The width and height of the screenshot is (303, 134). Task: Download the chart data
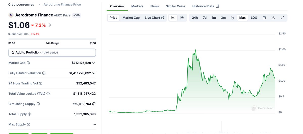click(x=273, y=18)
